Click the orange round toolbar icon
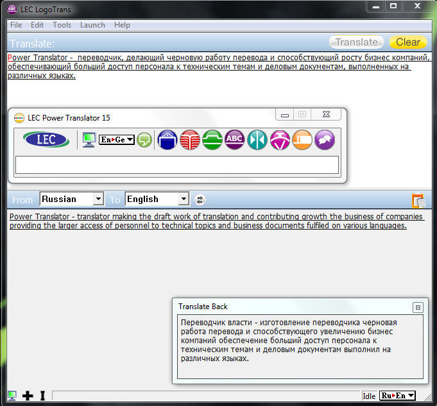This screenshot has width=437, height=406. pyautogui.click(x=302, y=139)
